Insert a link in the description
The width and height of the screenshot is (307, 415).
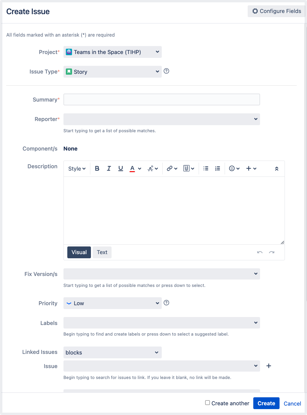click(x=170, y=168)
